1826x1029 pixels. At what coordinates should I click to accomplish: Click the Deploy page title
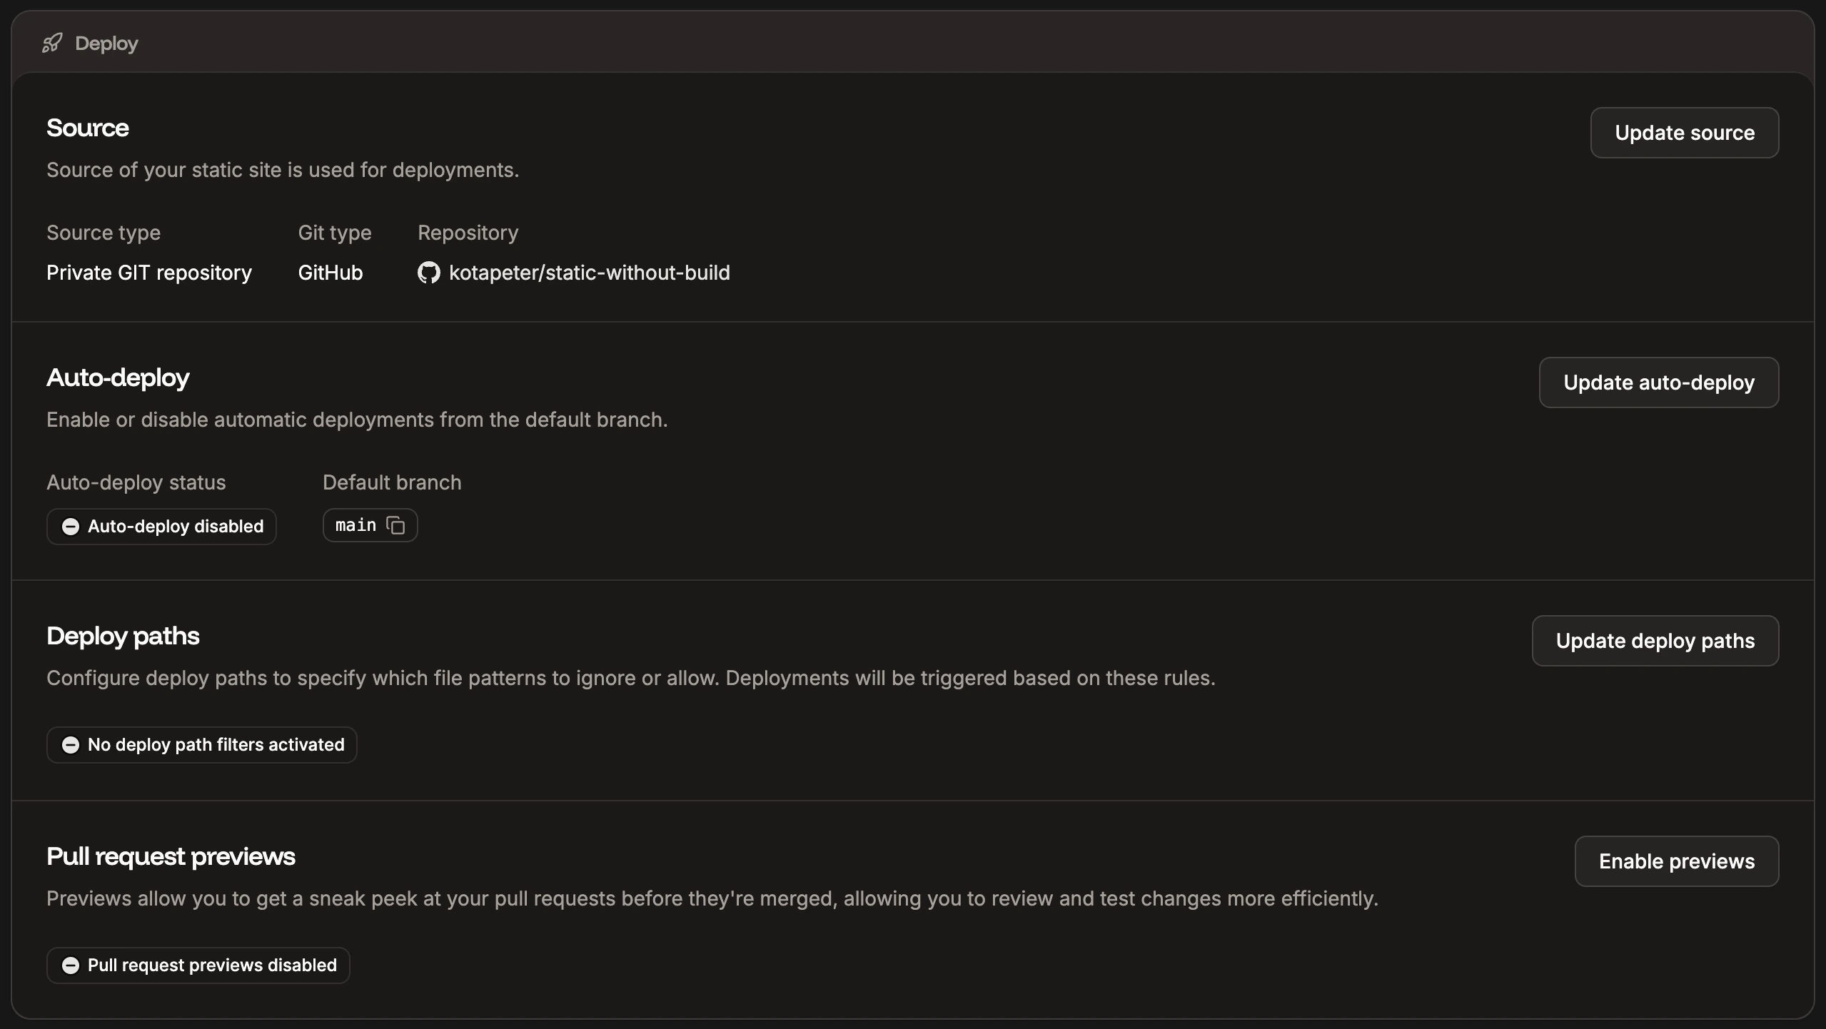(106, 43)
